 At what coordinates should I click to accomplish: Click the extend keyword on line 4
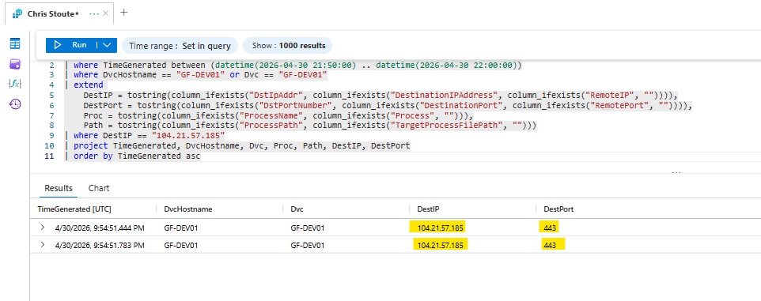tap(88, 85)
